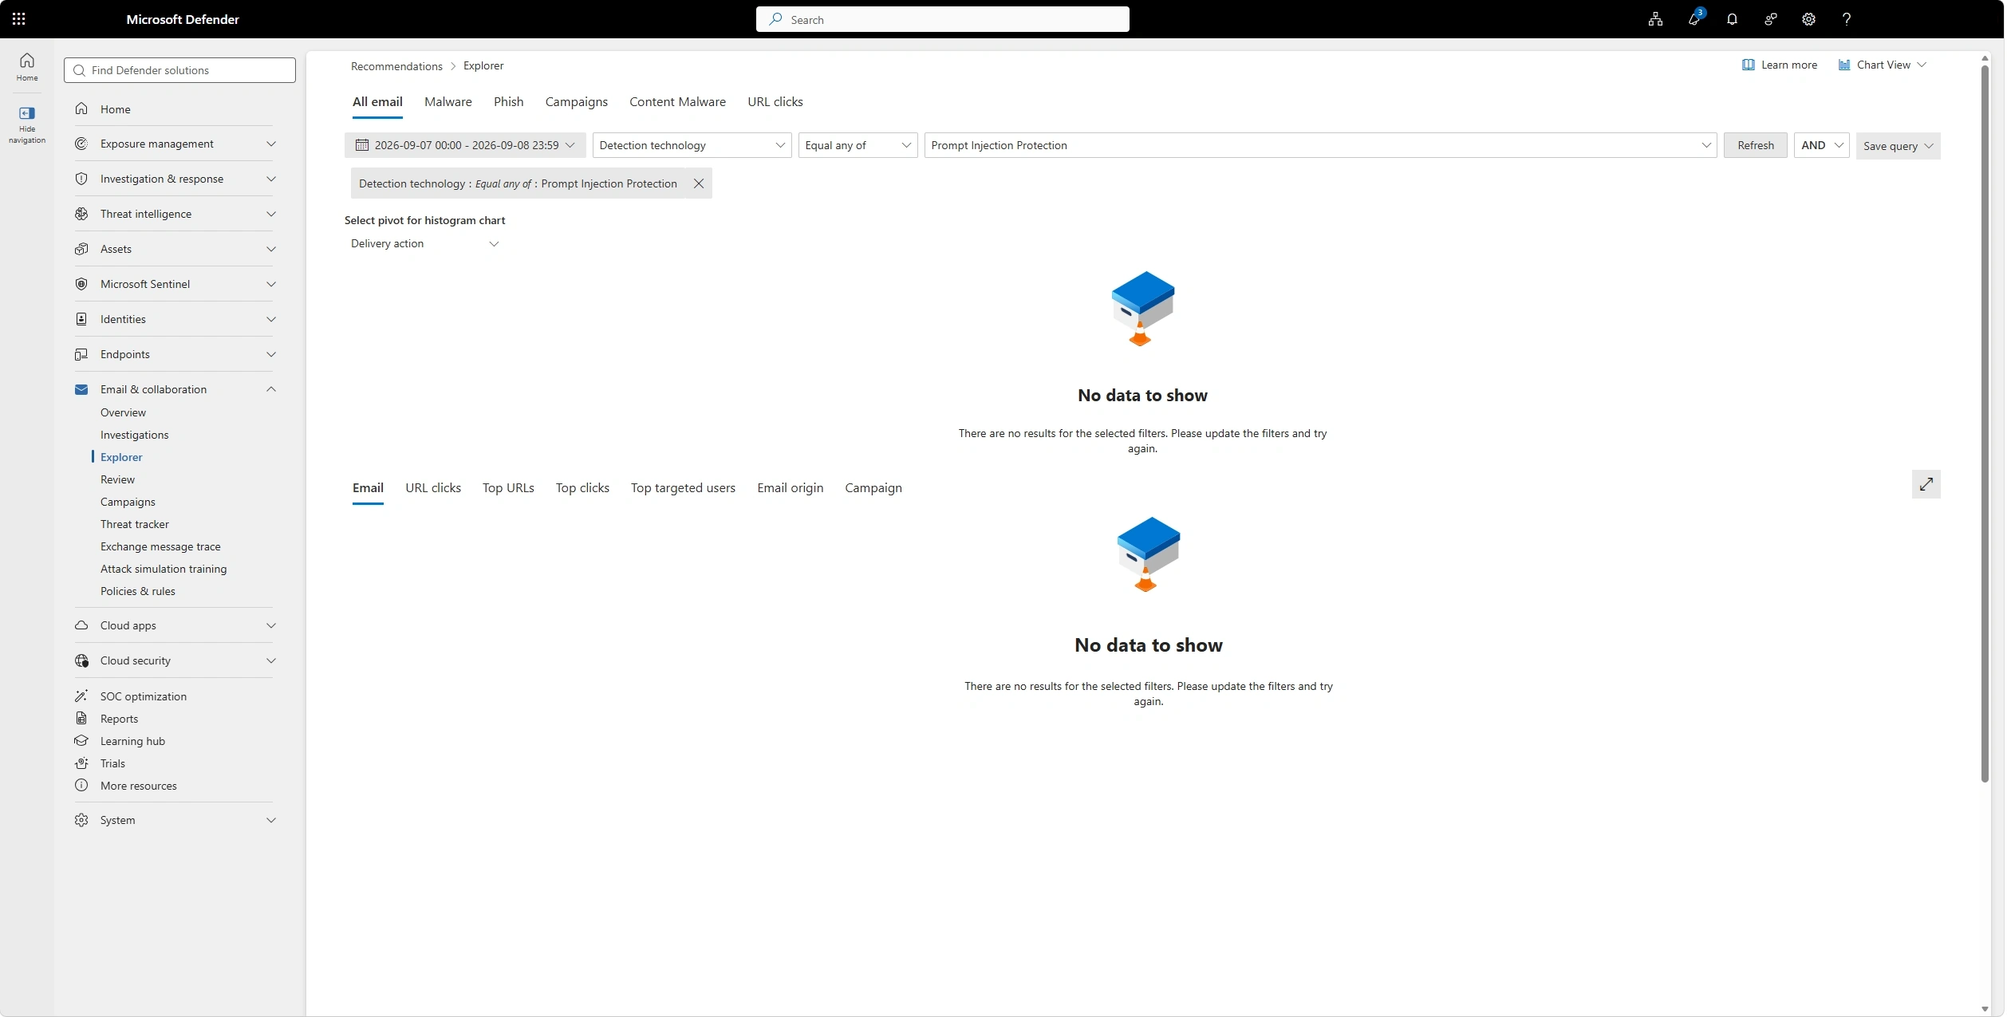Click the Cloud security icon
This screenshot has width=2007, height=1017.
click(x=81, y=660)
